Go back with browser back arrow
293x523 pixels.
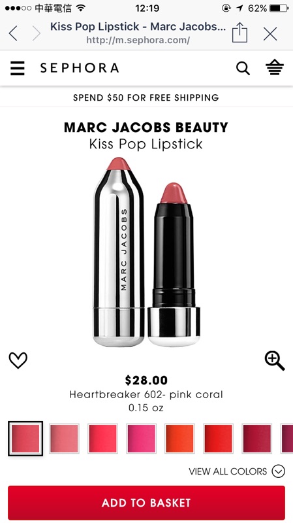13,33
